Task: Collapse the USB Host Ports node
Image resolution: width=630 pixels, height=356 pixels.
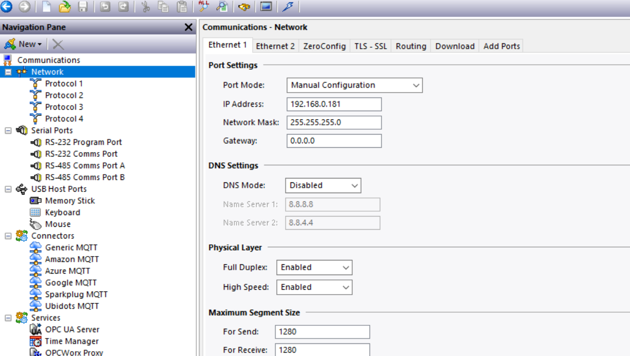Action: pos(8,189)
